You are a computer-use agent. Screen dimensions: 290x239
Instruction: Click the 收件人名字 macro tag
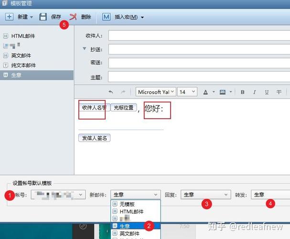pos(94,108)
